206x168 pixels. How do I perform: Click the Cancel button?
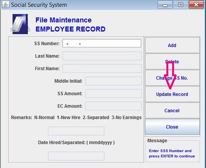172,110
